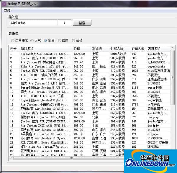Select row 17 Jordan 官方 AIR JORDAN XXXII
This screenshot has width=177, height=173.
point(90,121)
